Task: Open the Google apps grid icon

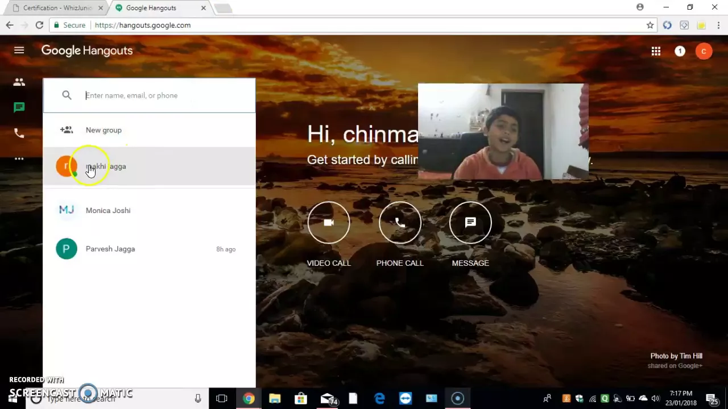Action: click(x=656, y=51)
